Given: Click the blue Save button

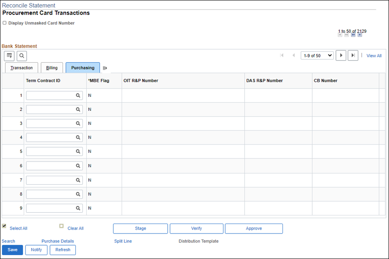Looking at the screenshot, I should pyautogui.click(x=13, y=250).
